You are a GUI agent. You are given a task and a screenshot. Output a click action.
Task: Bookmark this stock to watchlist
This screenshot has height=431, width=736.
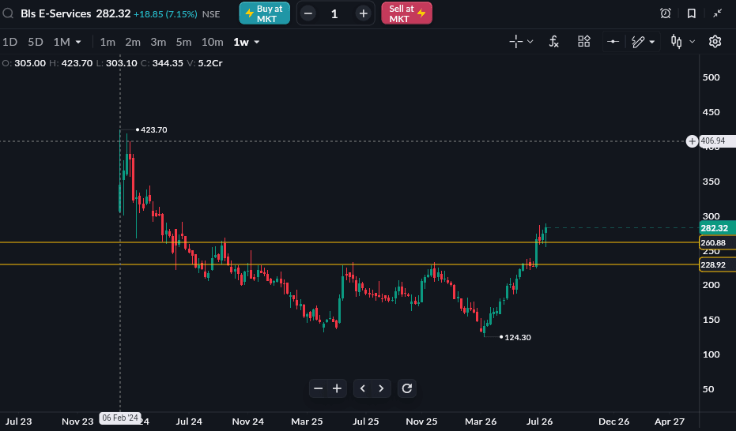point(692,13)
